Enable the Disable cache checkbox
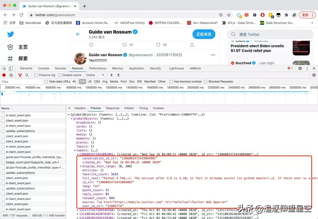 tap(59, 75)
